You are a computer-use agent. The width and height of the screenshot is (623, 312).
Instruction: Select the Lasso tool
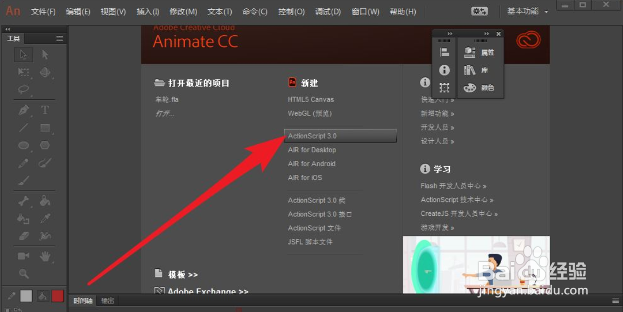tap(23, 90)
